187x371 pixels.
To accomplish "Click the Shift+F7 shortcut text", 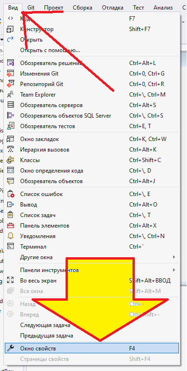I will pyautogui.click(x=140, y=29).
